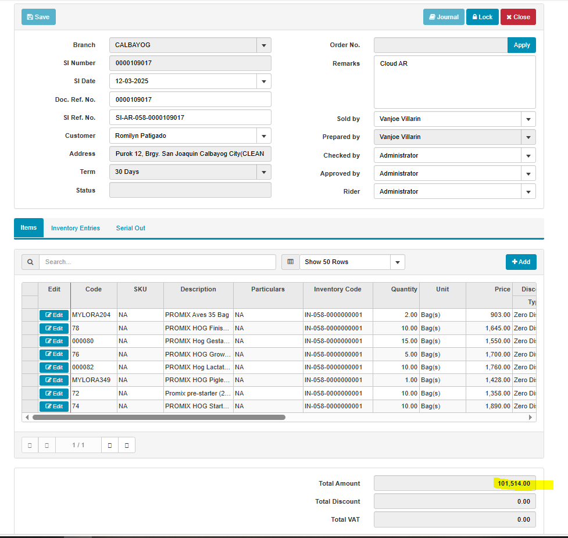Screen dimensions: 568x538
Task: Expand the Show 50 Rows dropdown
Action: point(397,262)
